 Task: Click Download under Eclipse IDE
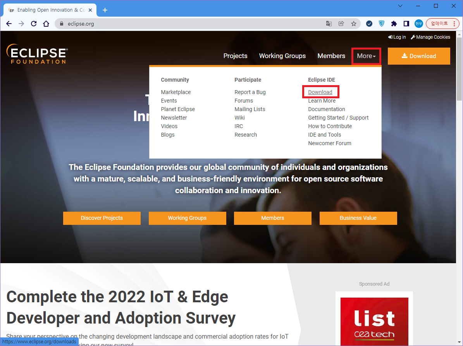click(x=320, y=92)
